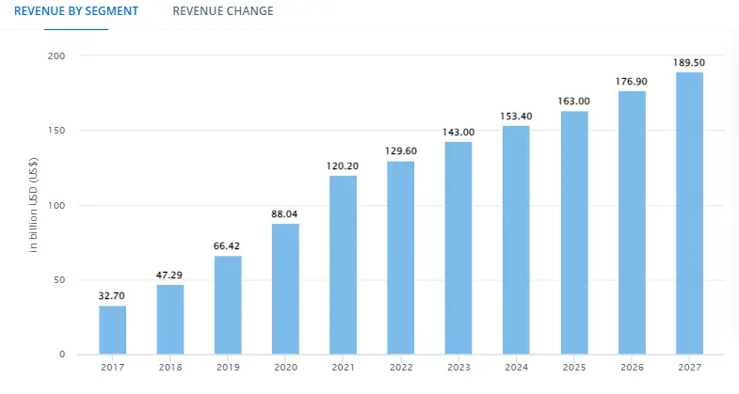Click the 120.20 data label
Image resolution: width=739 pixels, height=394 pixels.
click(x=343, y=165)
